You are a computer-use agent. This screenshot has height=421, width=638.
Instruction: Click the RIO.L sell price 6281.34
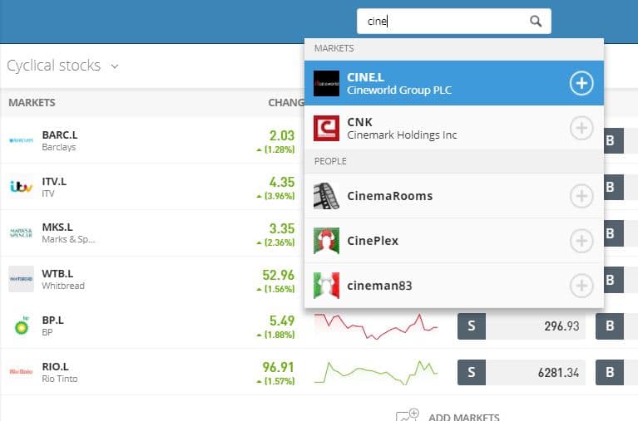click(558, 372)
